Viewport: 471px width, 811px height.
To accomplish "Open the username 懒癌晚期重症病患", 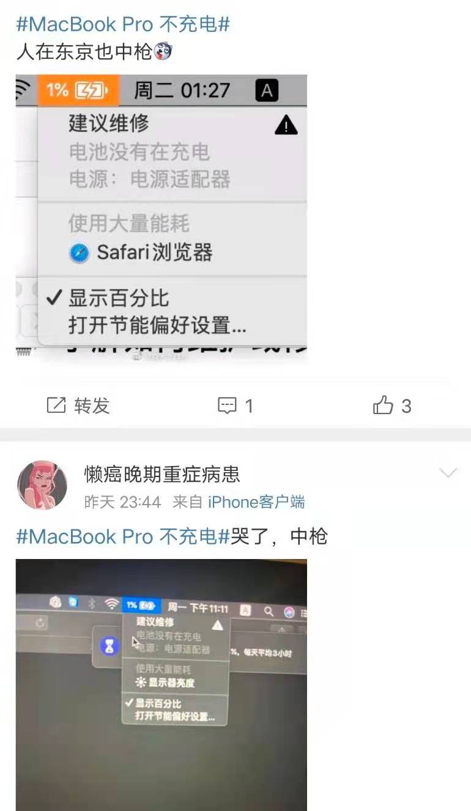I will click(x=162, y=474).
